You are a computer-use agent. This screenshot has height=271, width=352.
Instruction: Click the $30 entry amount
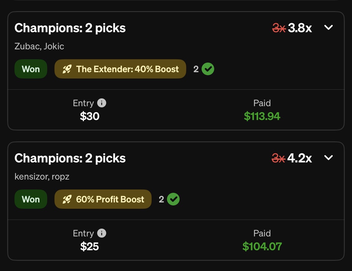pos(90,116)
